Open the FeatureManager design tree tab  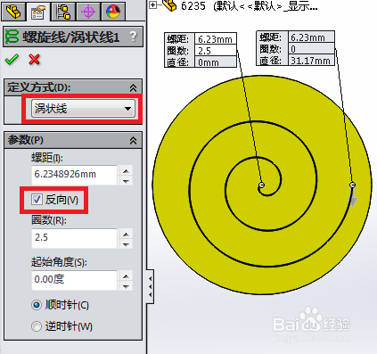tap(12, 12)
